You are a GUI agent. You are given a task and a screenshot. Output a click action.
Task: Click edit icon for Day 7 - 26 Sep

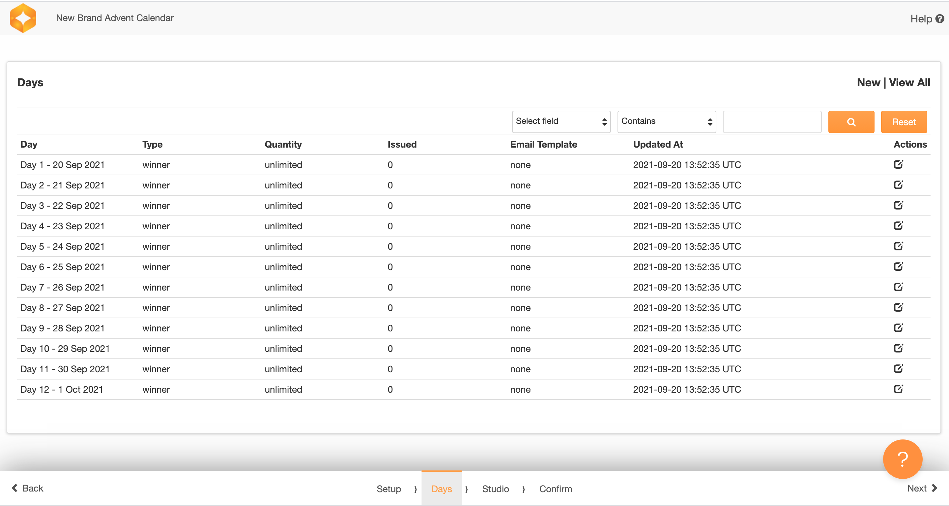[898, 287]
